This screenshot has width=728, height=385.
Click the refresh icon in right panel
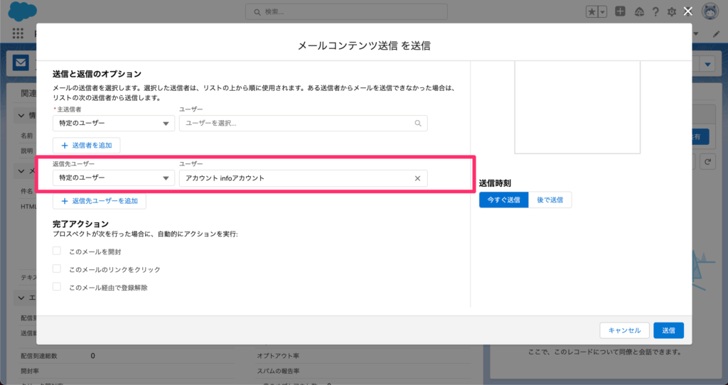tap(707, 162)
